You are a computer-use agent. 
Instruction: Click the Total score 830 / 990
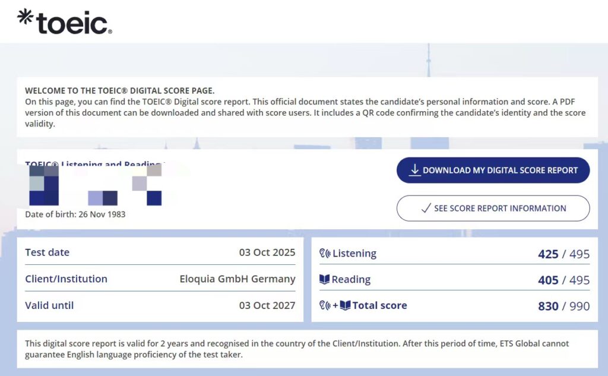point(563,307)
